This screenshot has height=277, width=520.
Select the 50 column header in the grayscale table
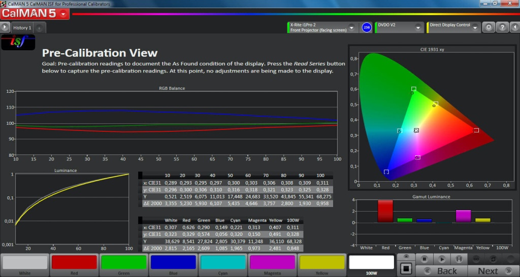click(x=230, y=175)
